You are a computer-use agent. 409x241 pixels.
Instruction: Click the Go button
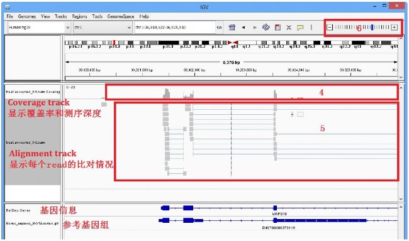click(219, 28)
